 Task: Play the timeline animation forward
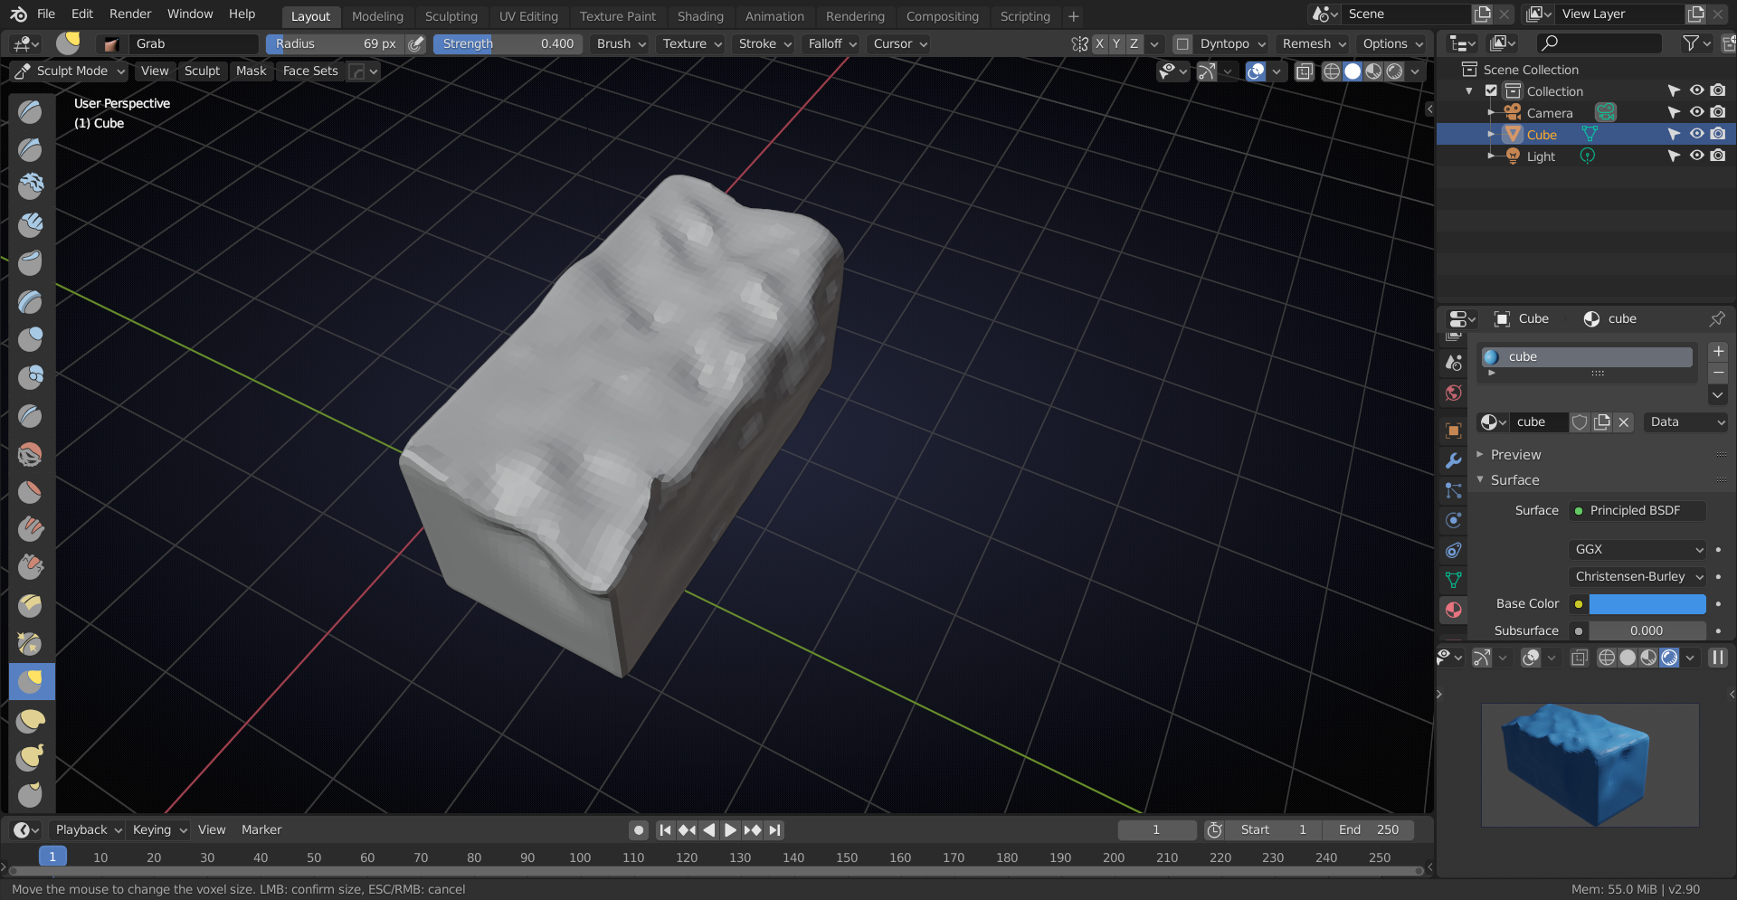point(730,829)
